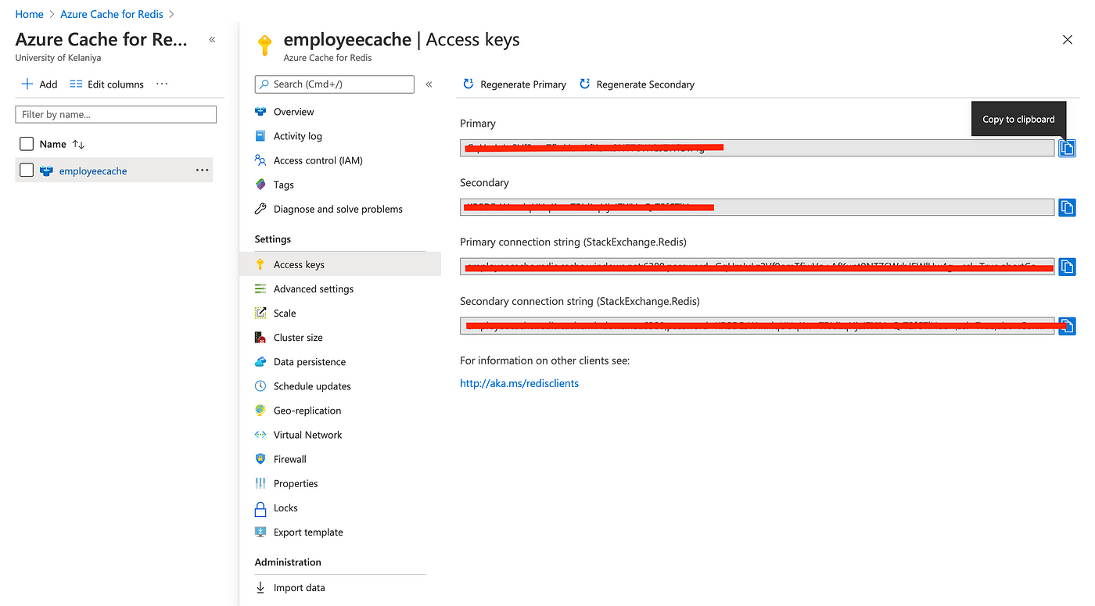The width and height of the screenshot is (1095, 606).
Task: Click the Primary key text field
Action: click(x=757, y=148)
